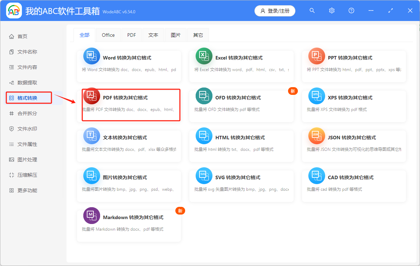The image size is (420, 266).
Task: Switch to the Office tab
Action: (x=108, y=35)
